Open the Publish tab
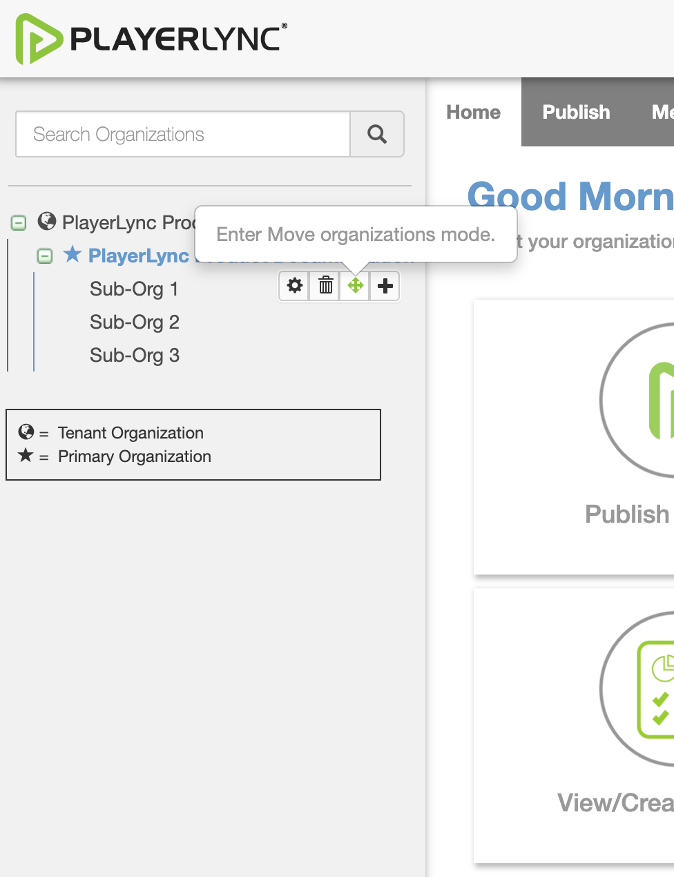Image resolution: width=674 pixels, height=877 pixels. coord(576,112)
